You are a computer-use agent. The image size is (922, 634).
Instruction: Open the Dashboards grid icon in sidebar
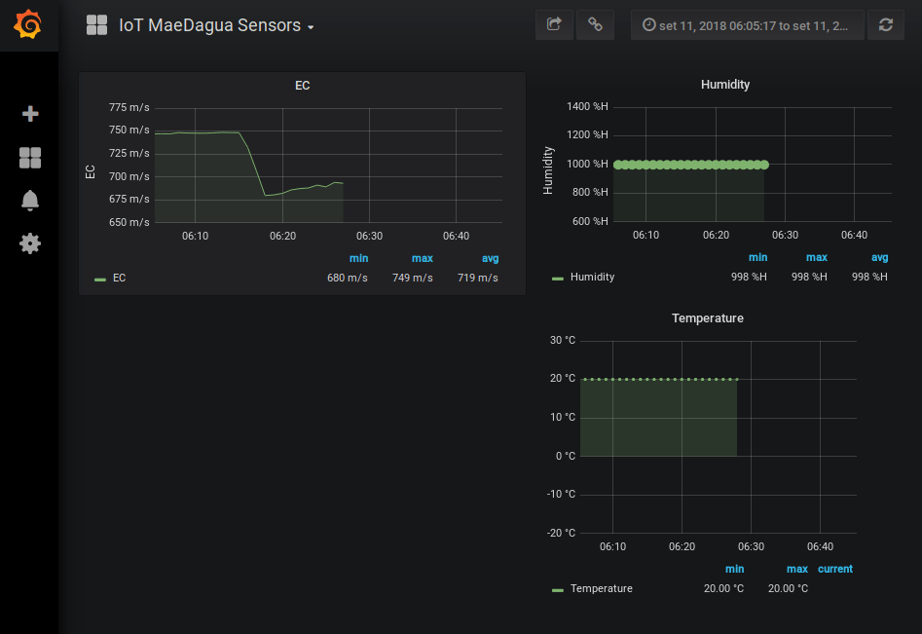[x=30, y=158]
